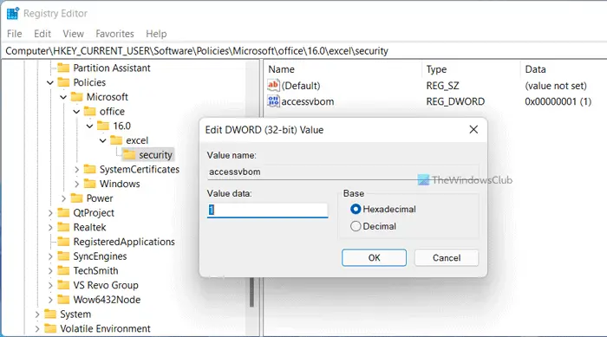The image size is (607, 337).
Task: Click the SystemCertificates folder icon
Action: 90,169
